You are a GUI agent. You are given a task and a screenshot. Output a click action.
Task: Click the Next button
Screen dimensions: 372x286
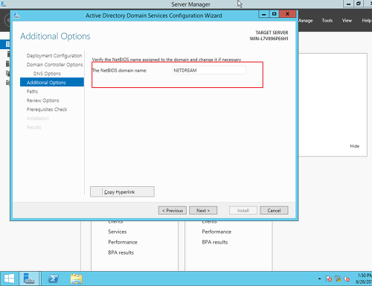(203, 210)
